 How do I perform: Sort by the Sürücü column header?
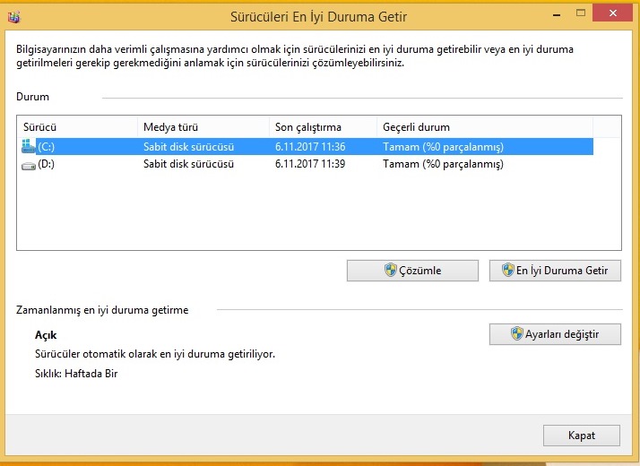78,127
